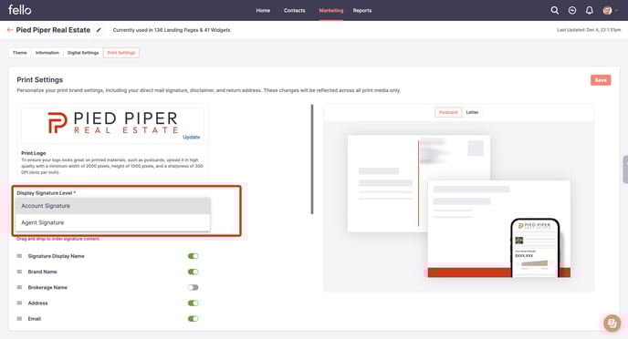
Task: Switch to the Information tab
Action: pyautogui.click(x=47, y=53)
